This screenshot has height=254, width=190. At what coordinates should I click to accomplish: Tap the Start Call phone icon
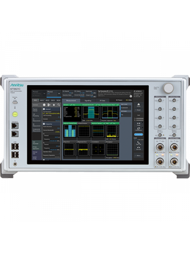[x=138, y=143]
